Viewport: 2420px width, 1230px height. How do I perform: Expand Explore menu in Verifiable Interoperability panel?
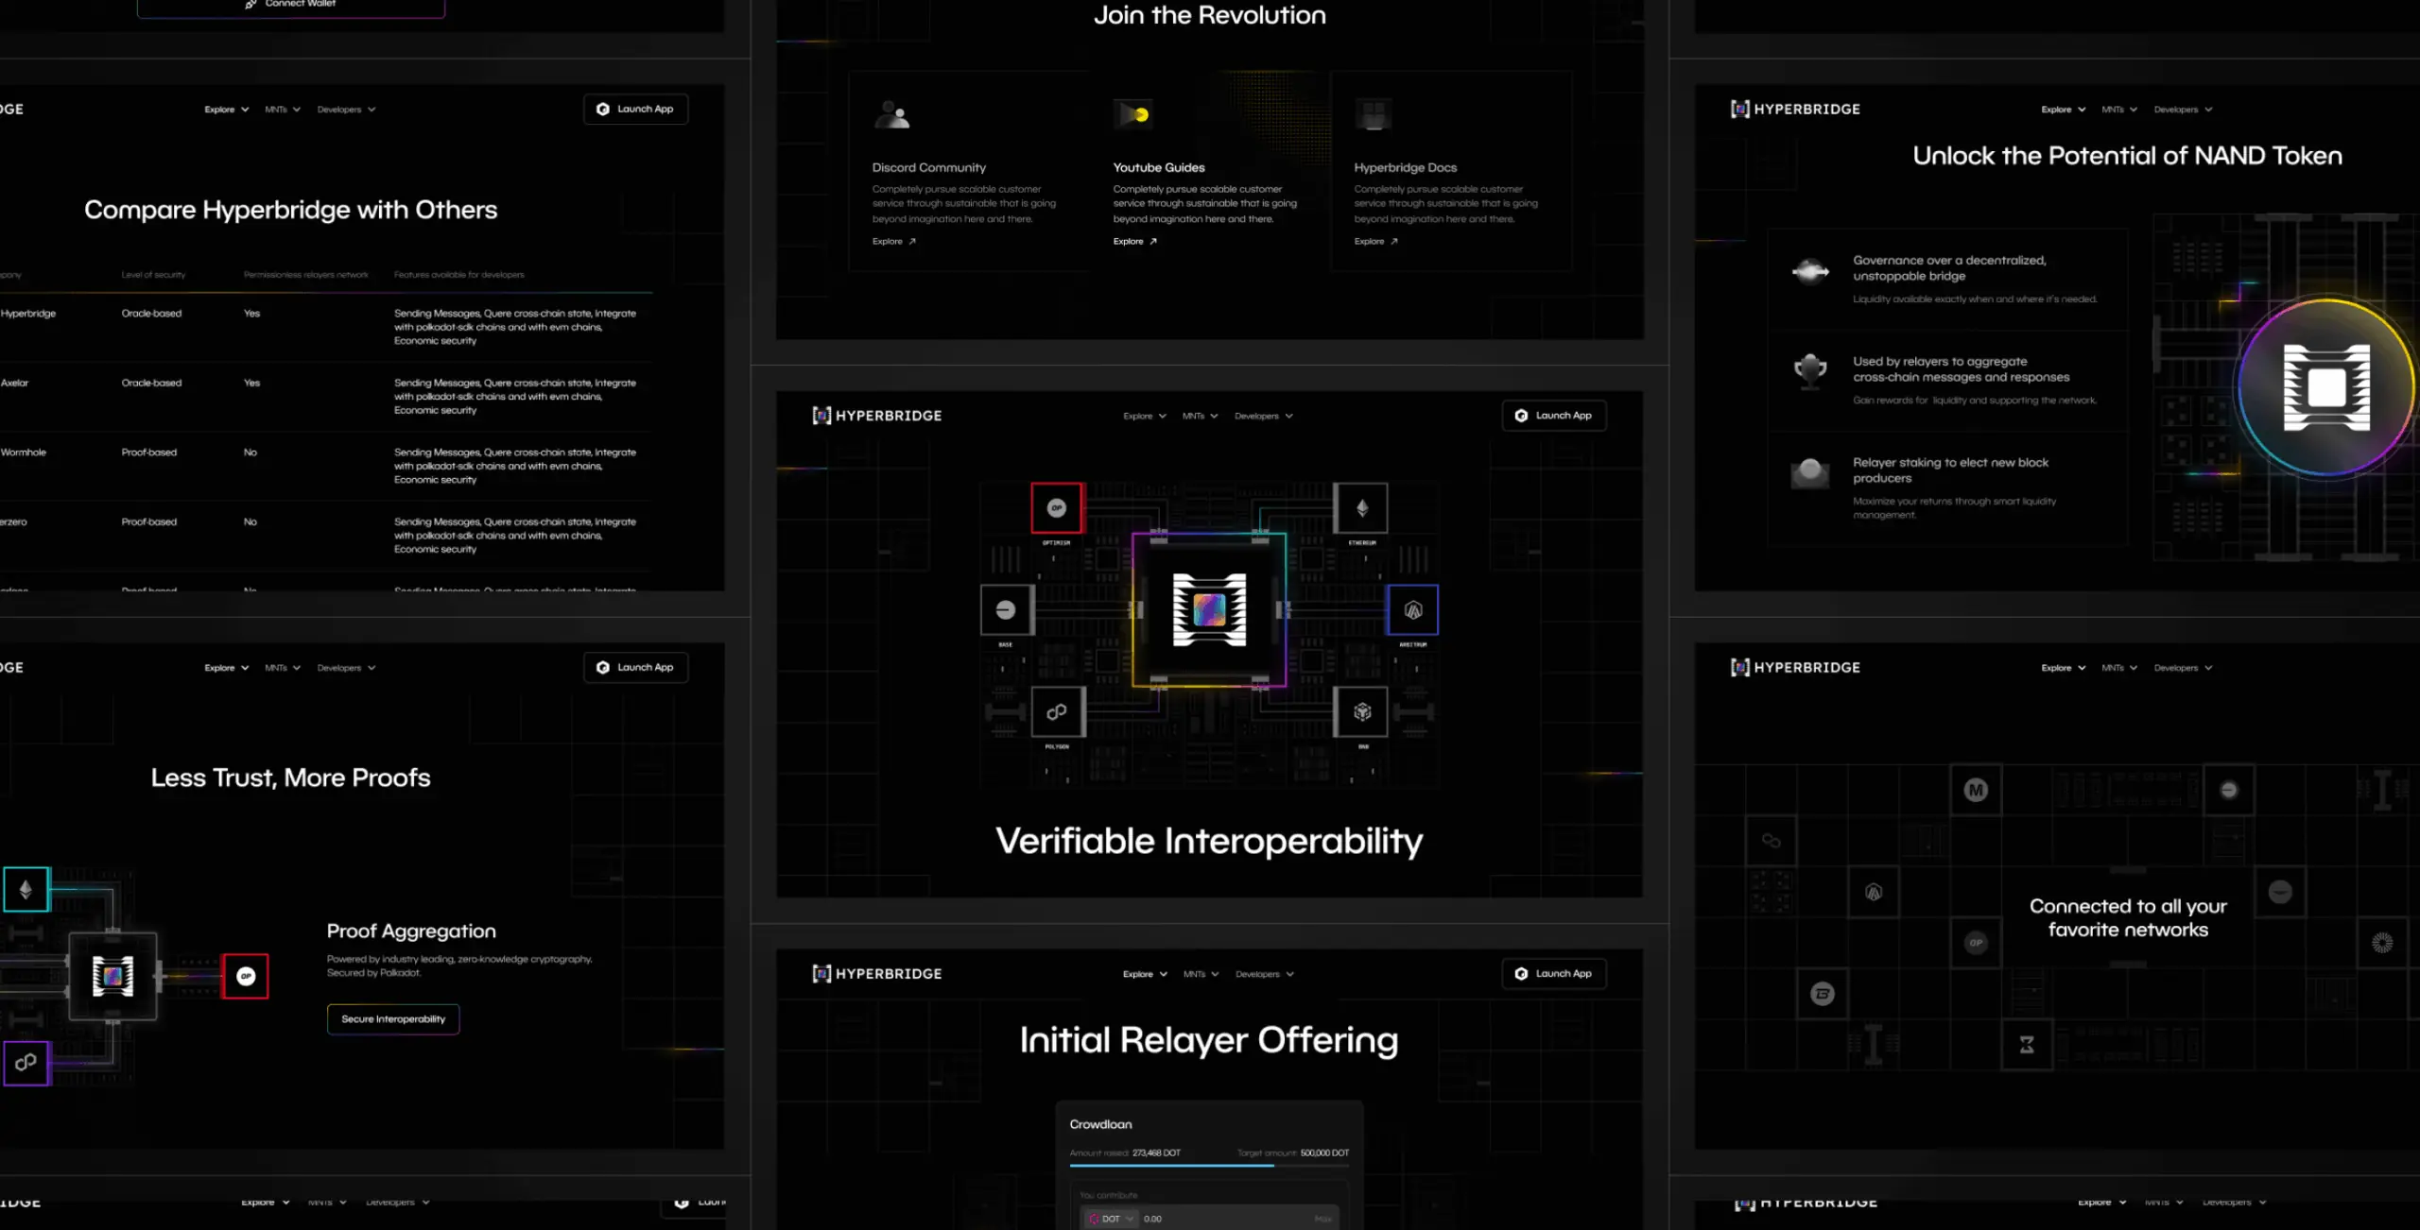click(x=1145, y=416)
